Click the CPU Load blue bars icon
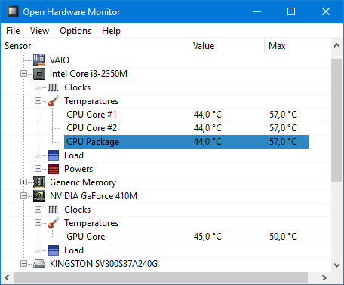This screenshot has width=344, height=285. 54,155
